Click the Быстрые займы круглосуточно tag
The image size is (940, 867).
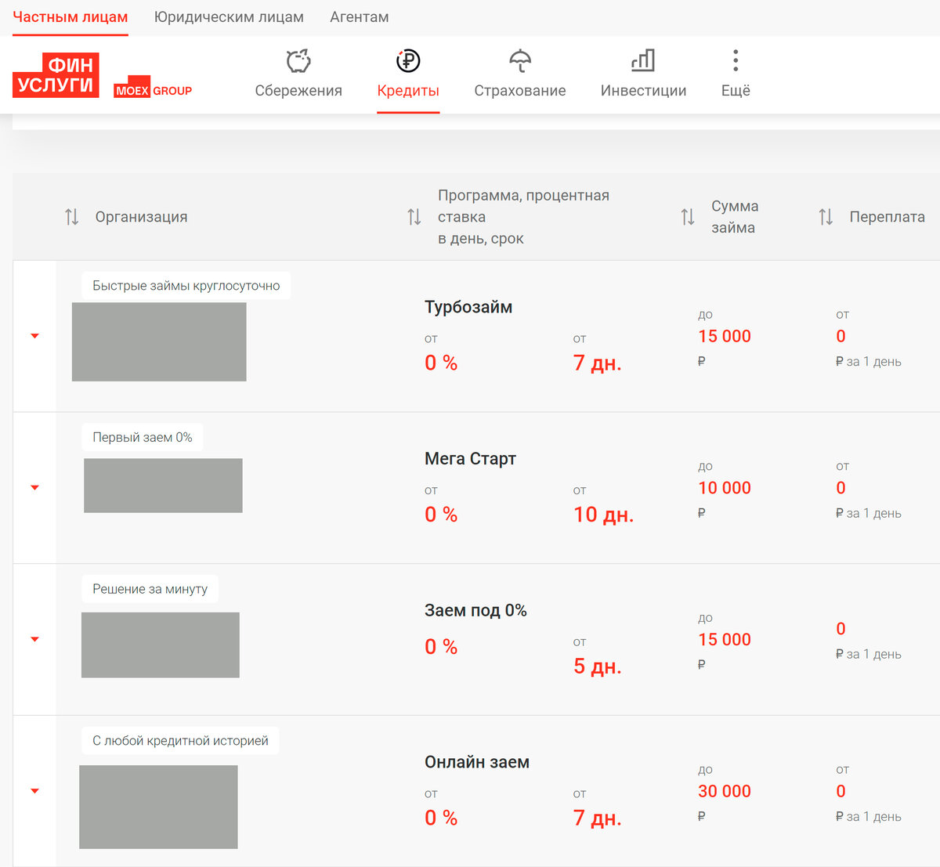pyautogui.click(x=186, y=286)
